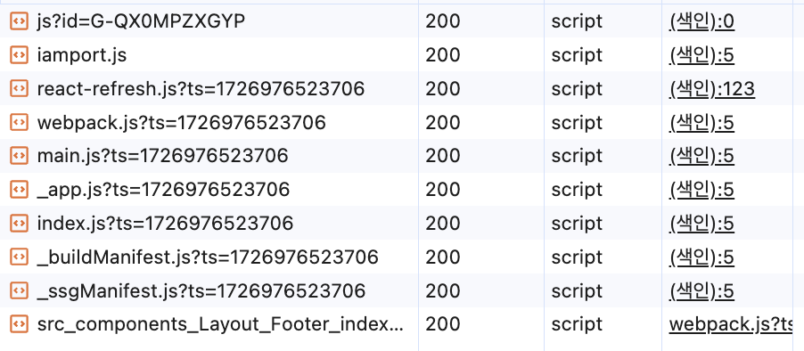Click script icon beside _buildManifest.js row
Viewport: 804px width, 351px height.
pyautogui.click(x=19, y=257)
